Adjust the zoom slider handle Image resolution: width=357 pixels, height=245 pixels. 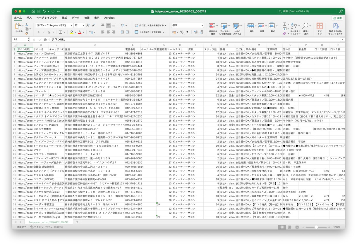coord(316,227)
